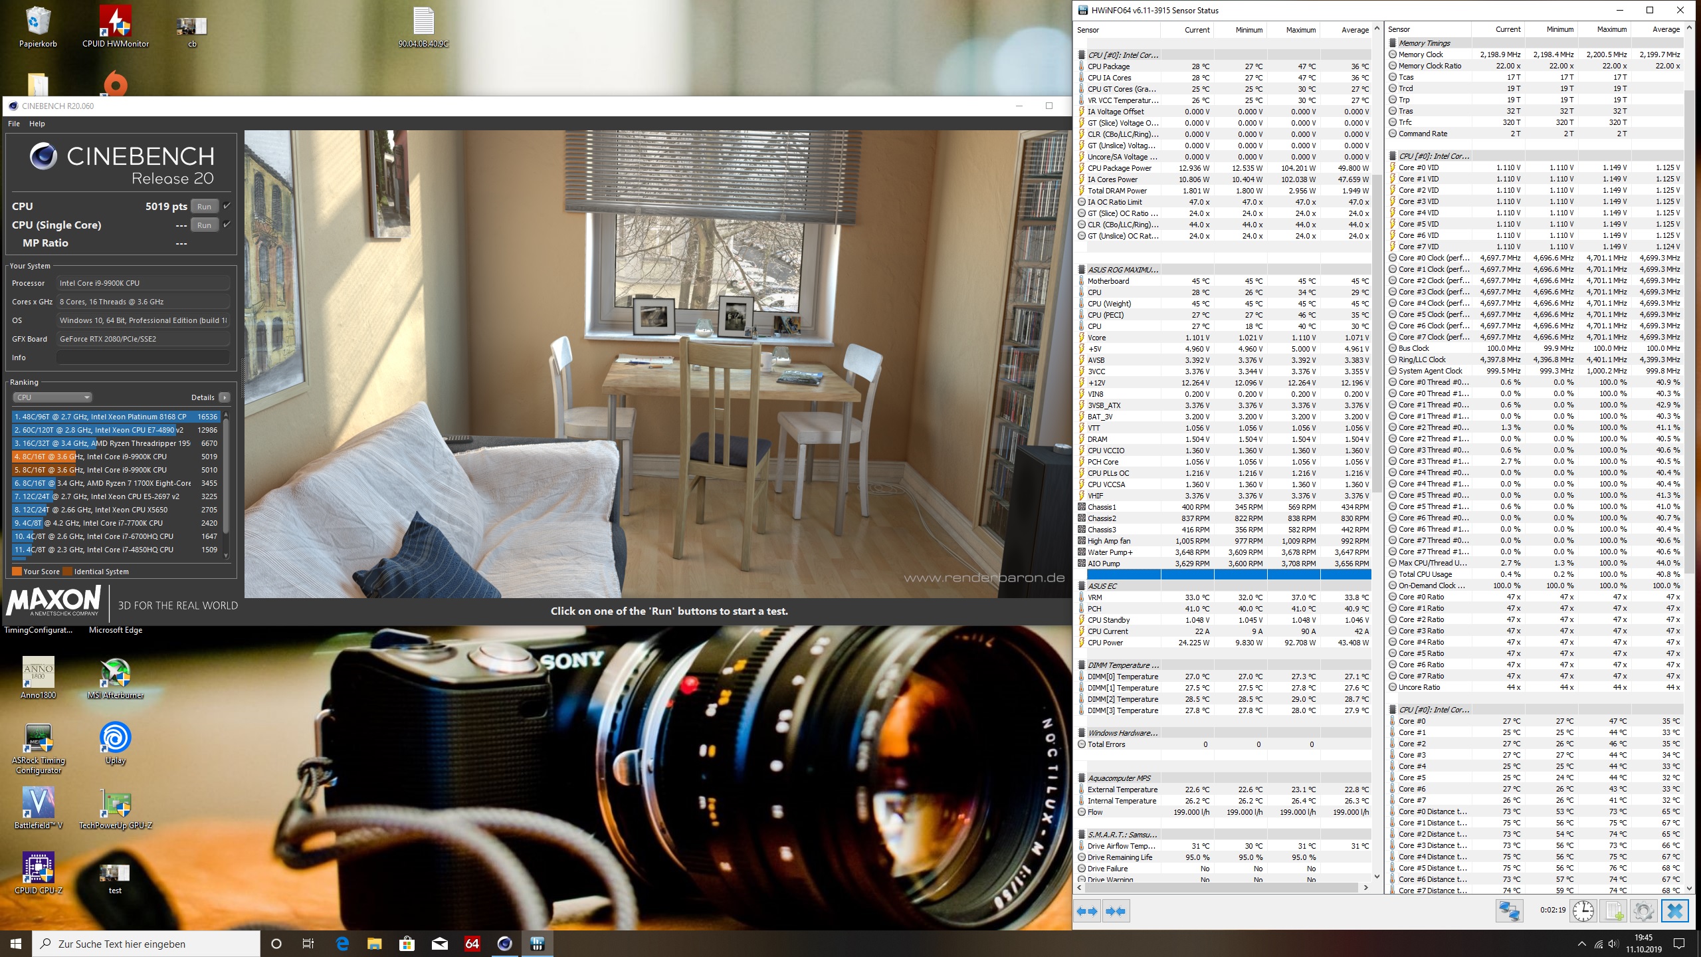This screenshot has height=957, width=1701.
Task: Run the multi-core CPU test
Action: (204, 207)
